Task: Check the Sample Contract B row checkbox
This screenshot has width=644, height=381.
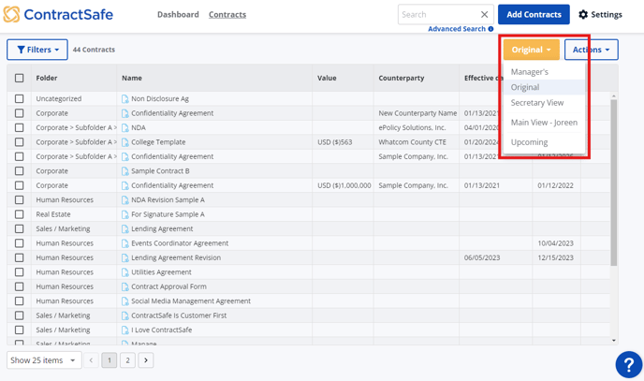Action: pos(20,170)
